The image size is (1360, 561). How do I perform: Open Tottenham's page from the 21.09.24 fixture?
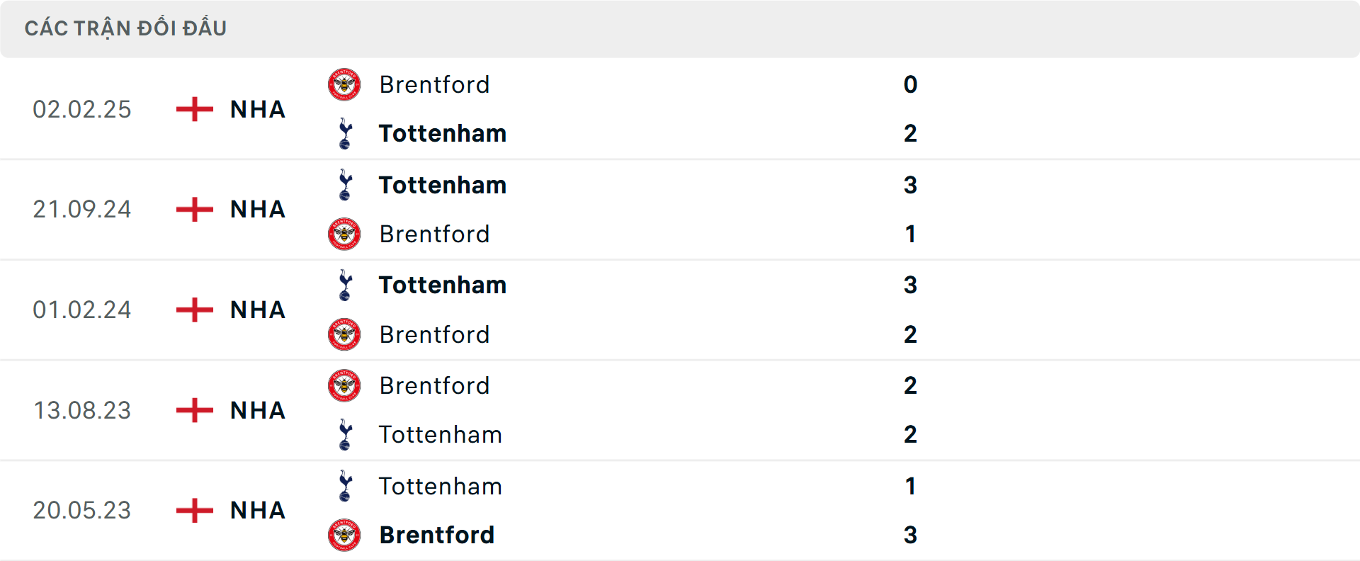[442, 185]
